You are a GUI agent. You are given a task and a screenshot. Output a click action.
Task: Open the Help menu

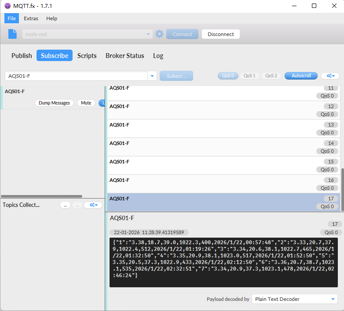tap(51, 18)
